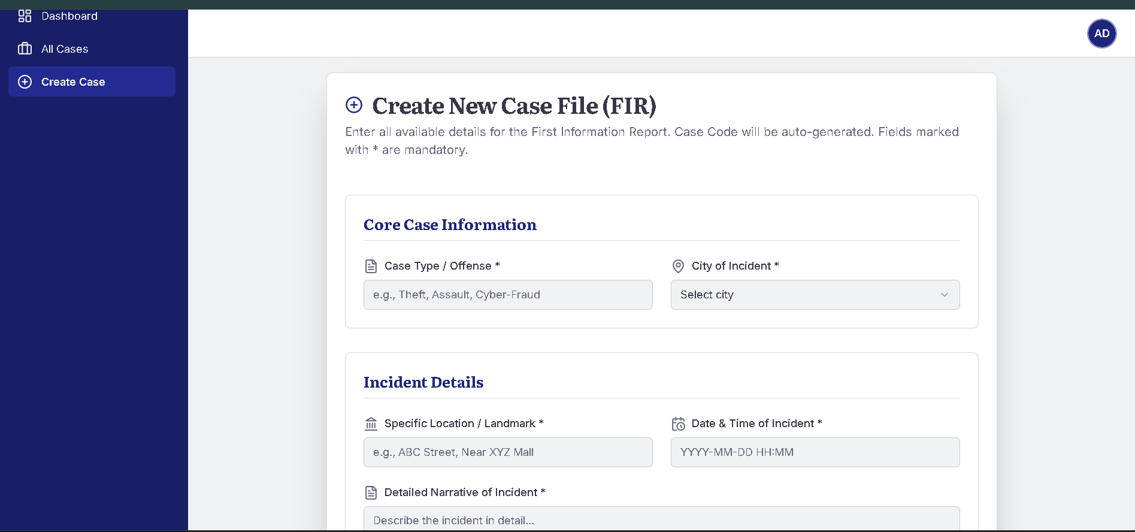Focus the Case Type / Offense input
The width and height of the screenshot is (1135, 532).
click(508, 295)
